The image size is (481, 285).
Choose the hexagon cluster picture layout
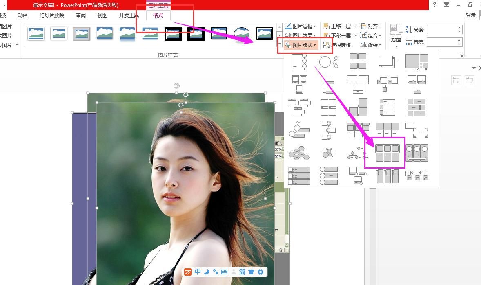299,153
